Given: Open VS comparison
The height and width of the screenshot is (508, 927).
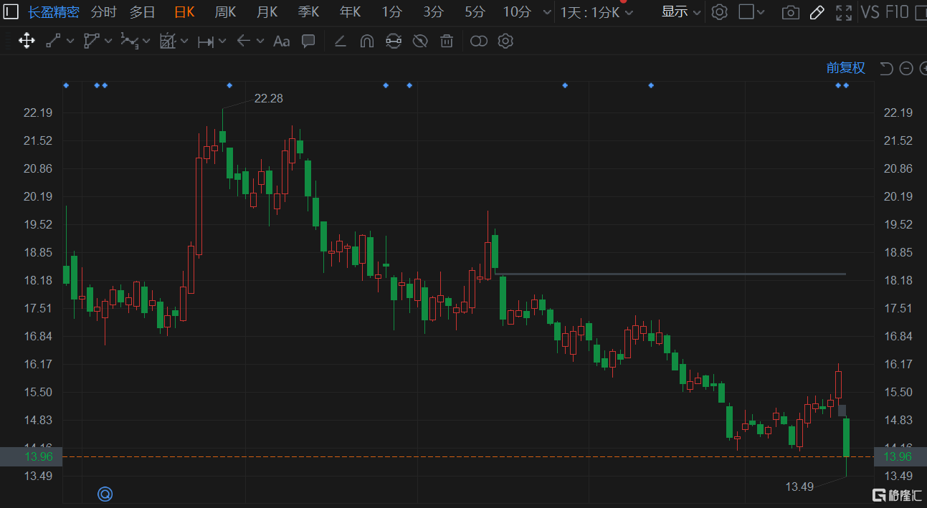Looking at the screenshot, I should (x=870, y=11).
